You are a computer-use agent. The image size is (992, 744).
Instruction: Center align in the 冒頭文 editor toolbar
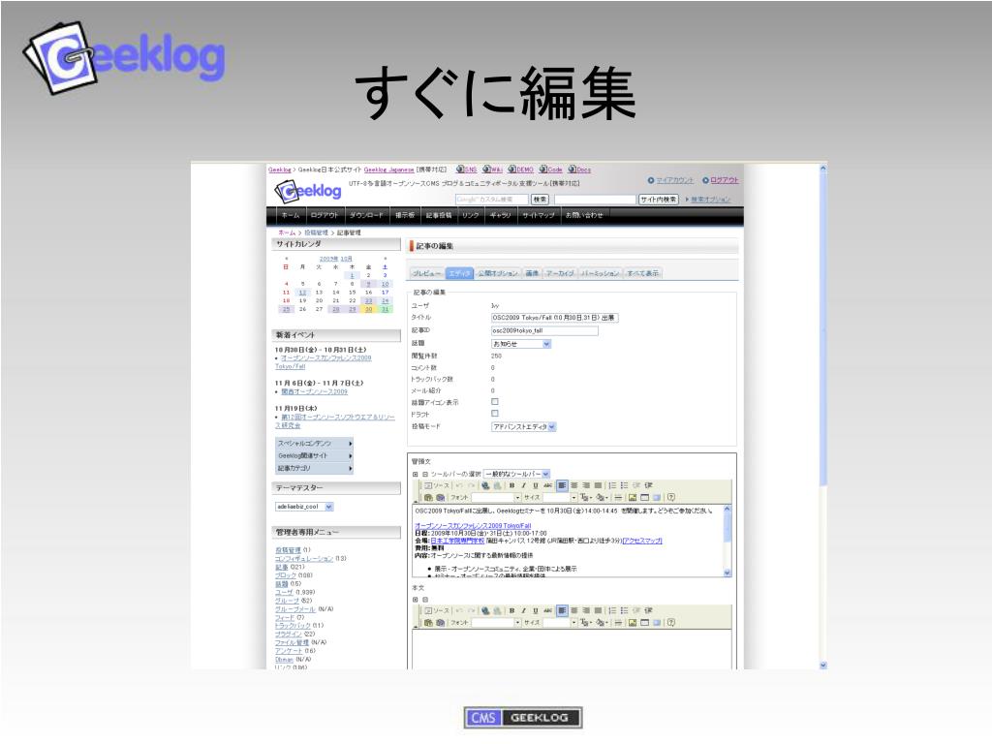click(574, 485)
